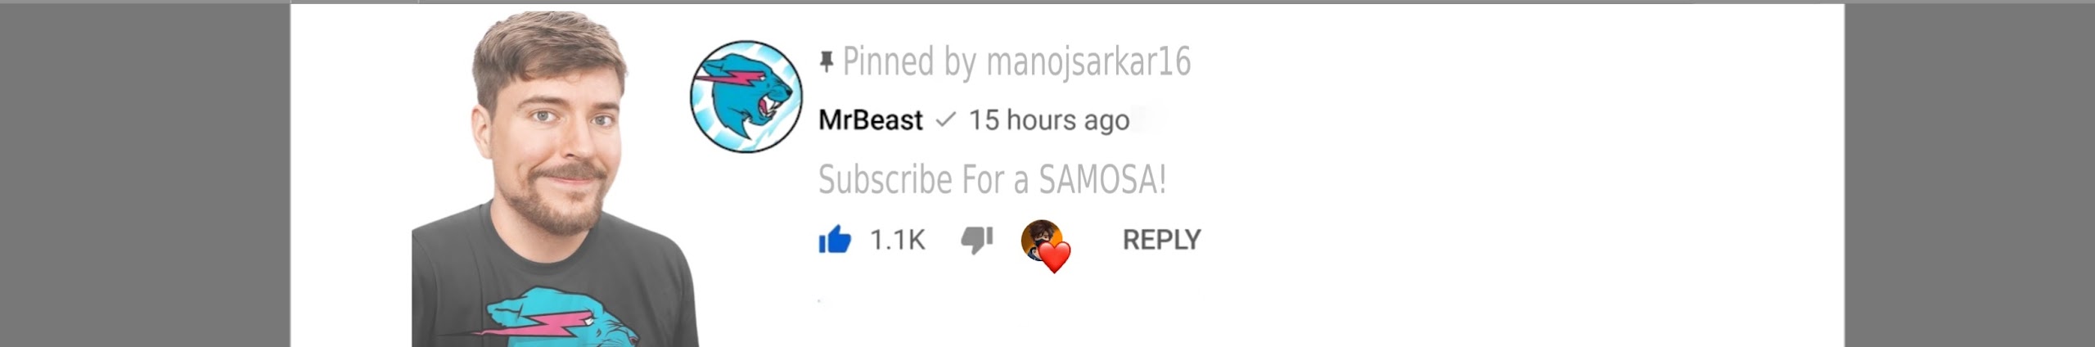The width and height of the screenshot is (2095, 347).
Task: Click the pin icon before Pinned by
Action: pyautogui.click(x=827, y=61)
